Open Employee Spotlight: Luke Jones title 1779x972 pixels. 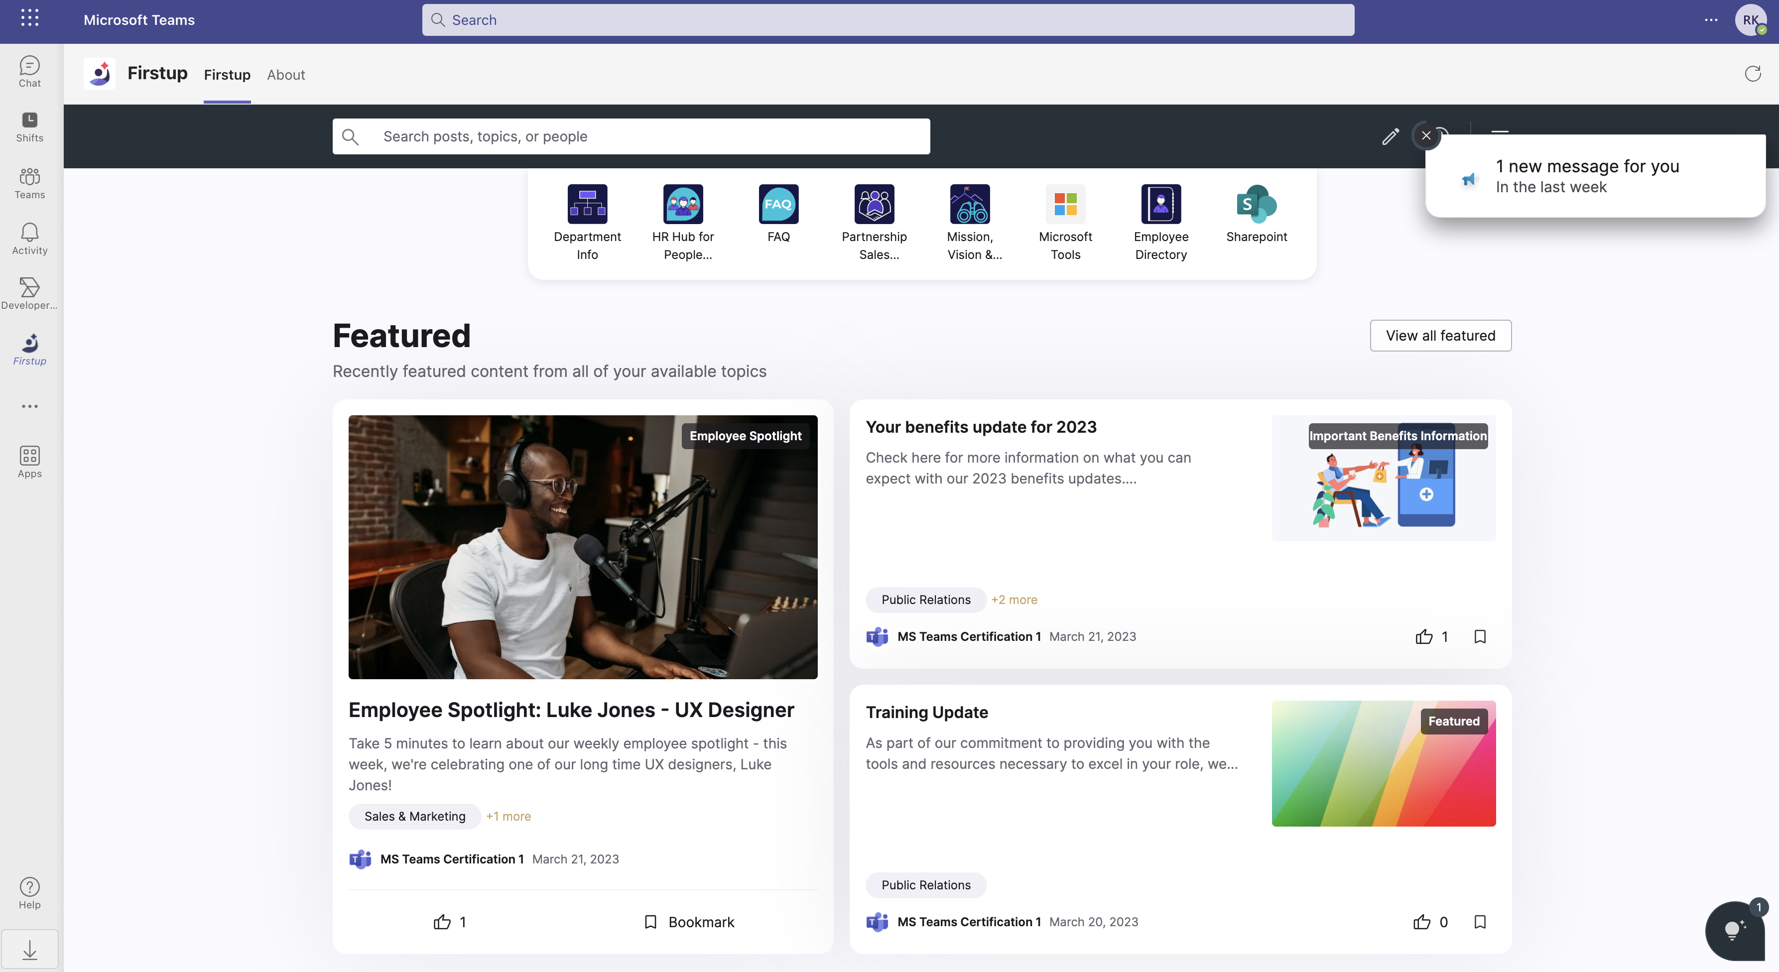click(x=571, y=710)
